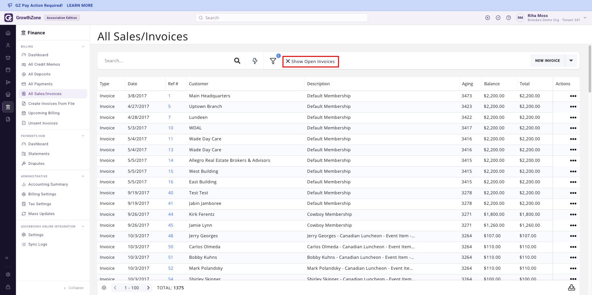The image size is (592, 295).
Task: Open Mass Updates
Action: (41, 214)
